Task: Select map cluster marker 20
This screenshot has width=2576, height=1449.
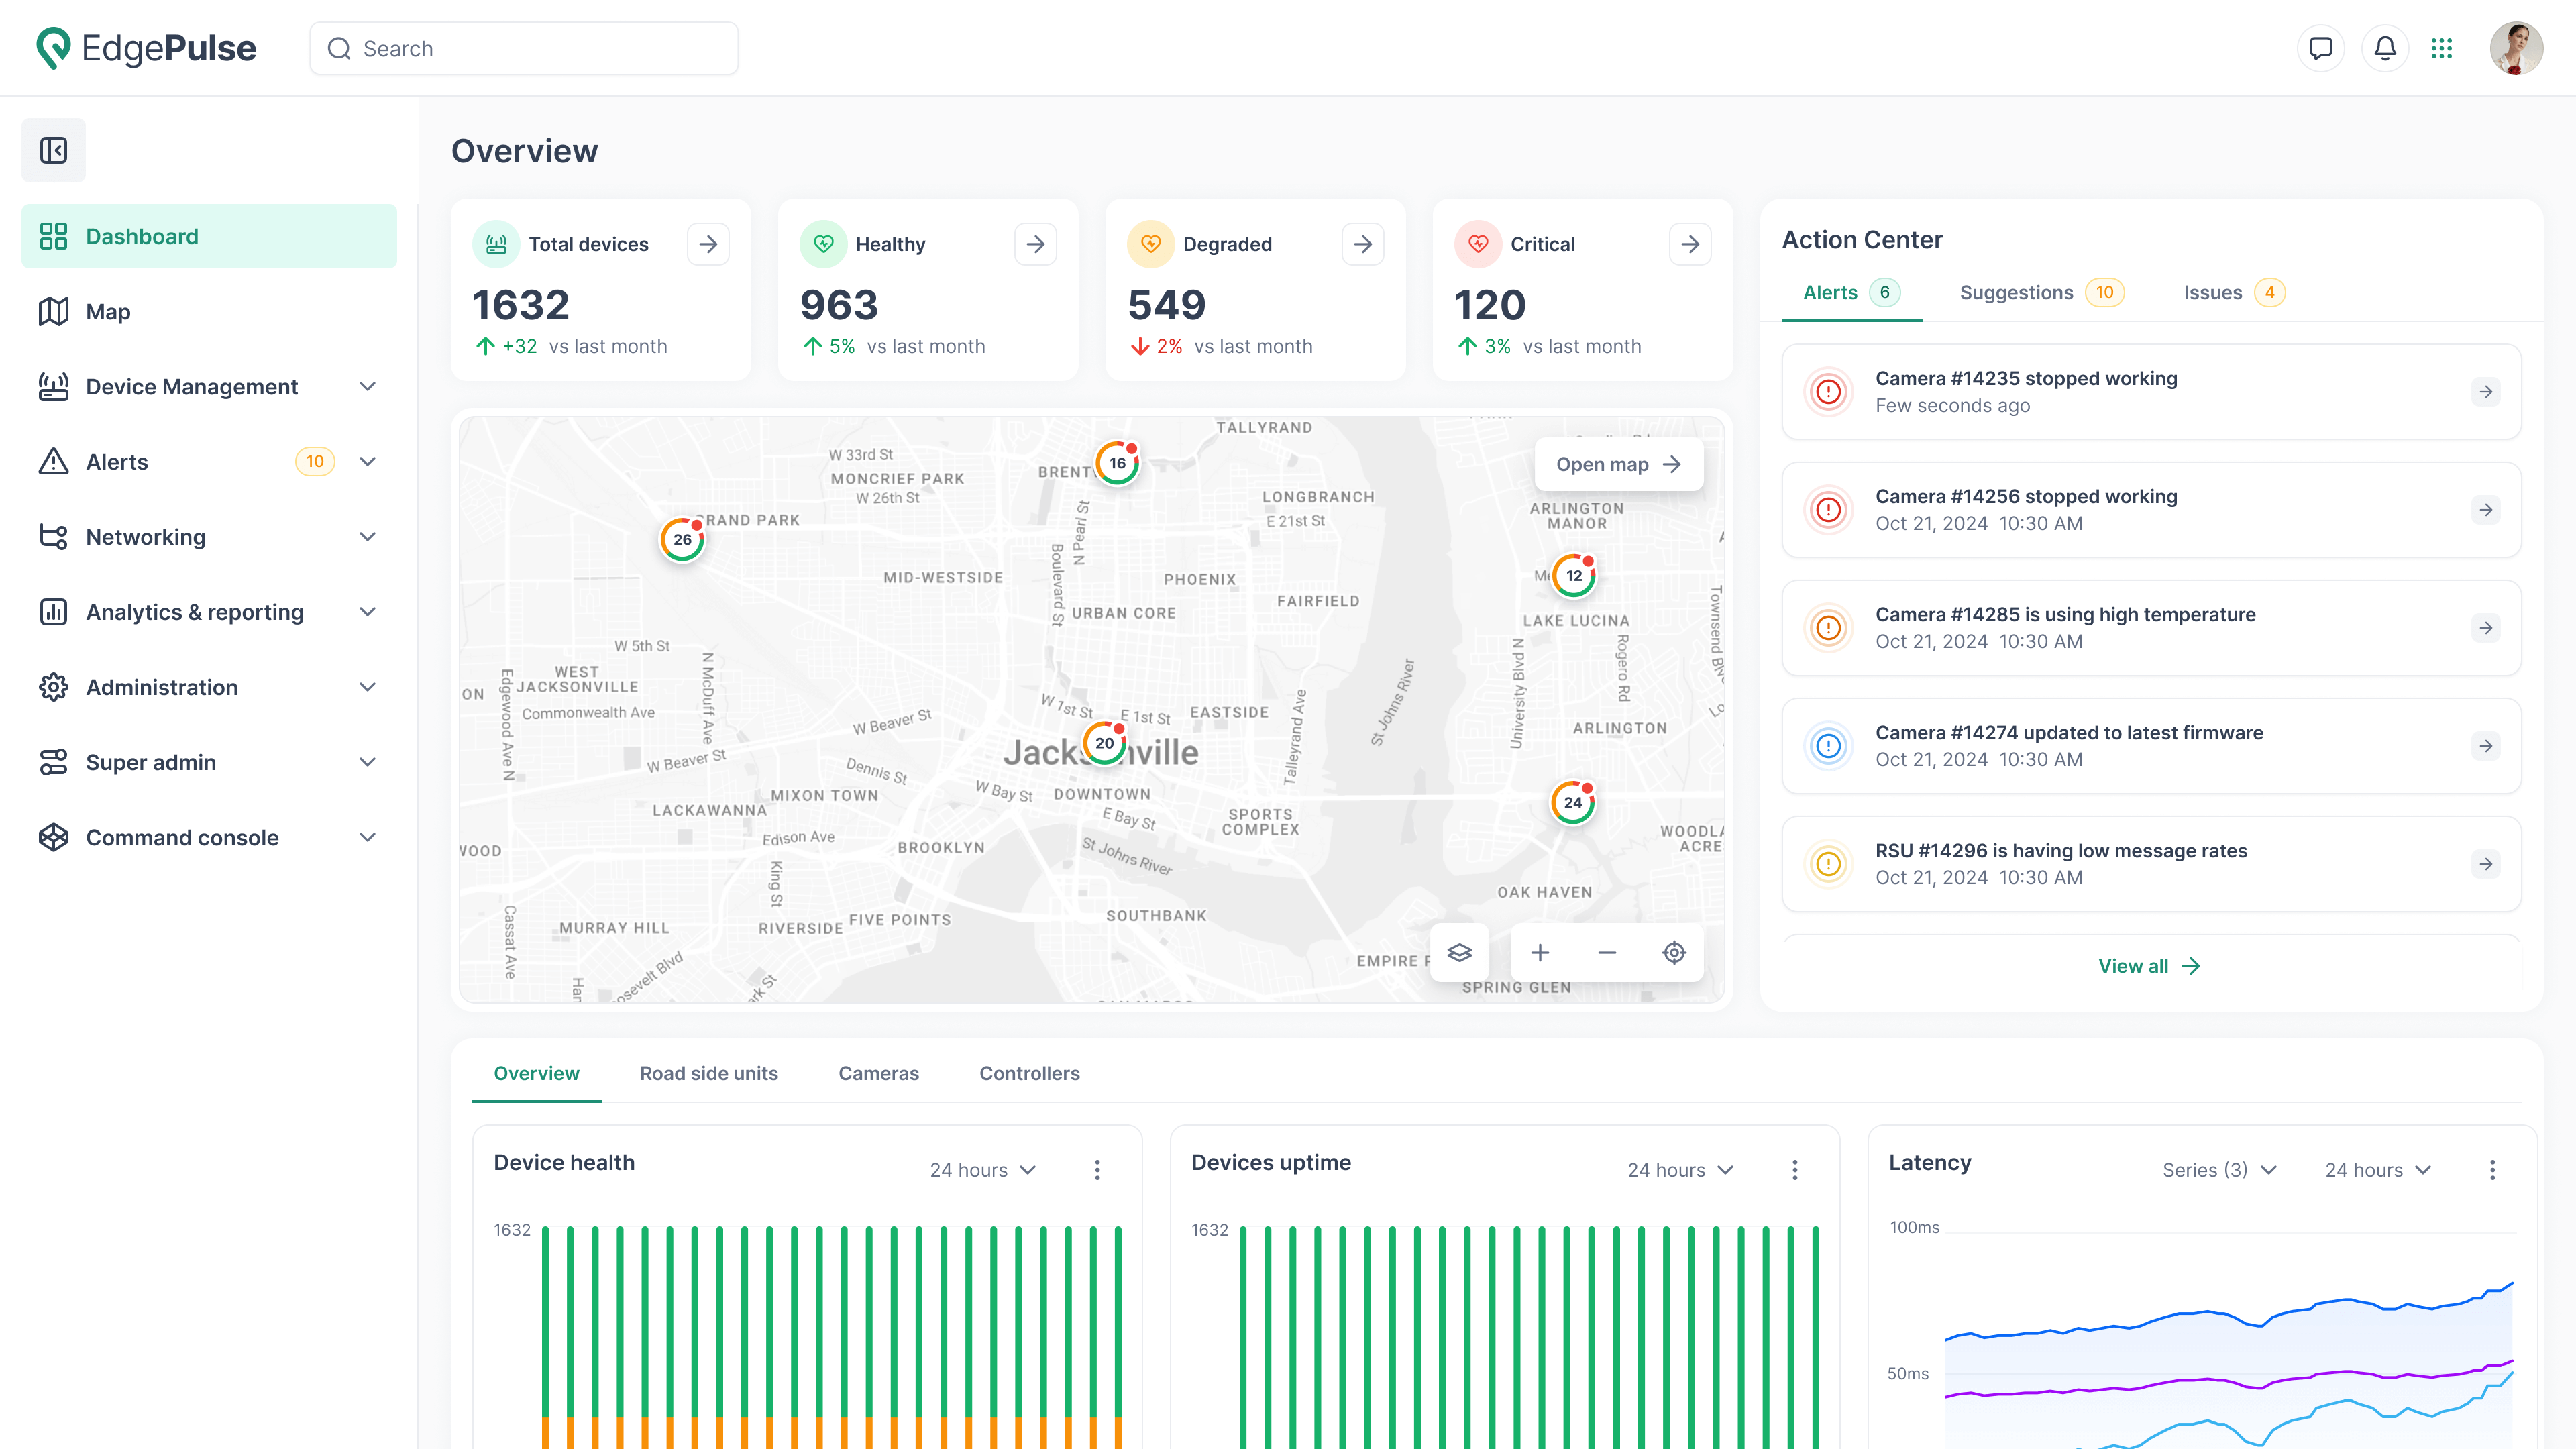Action: click(1104, 743)
